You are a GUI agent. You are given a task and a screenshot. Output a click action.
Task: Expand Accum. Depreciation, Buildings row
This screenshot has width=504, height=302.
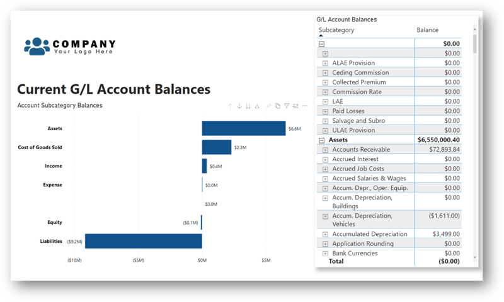point(325,198)
